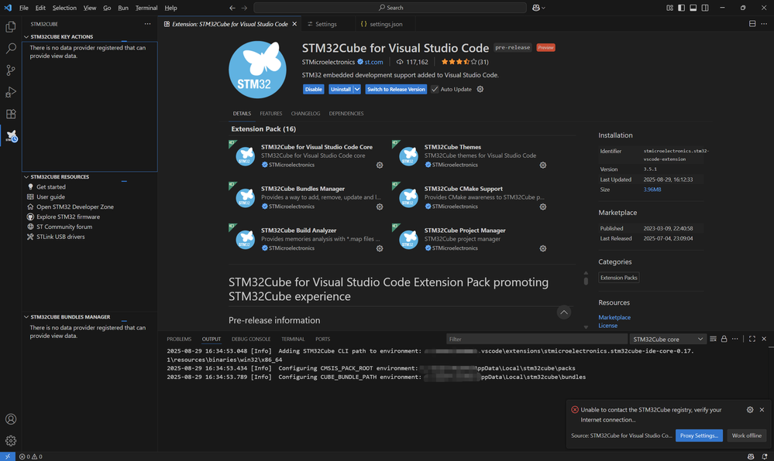This screenshot has height=461, width=774.
Task: Close the error notification
Action: [x=762, y=410]
